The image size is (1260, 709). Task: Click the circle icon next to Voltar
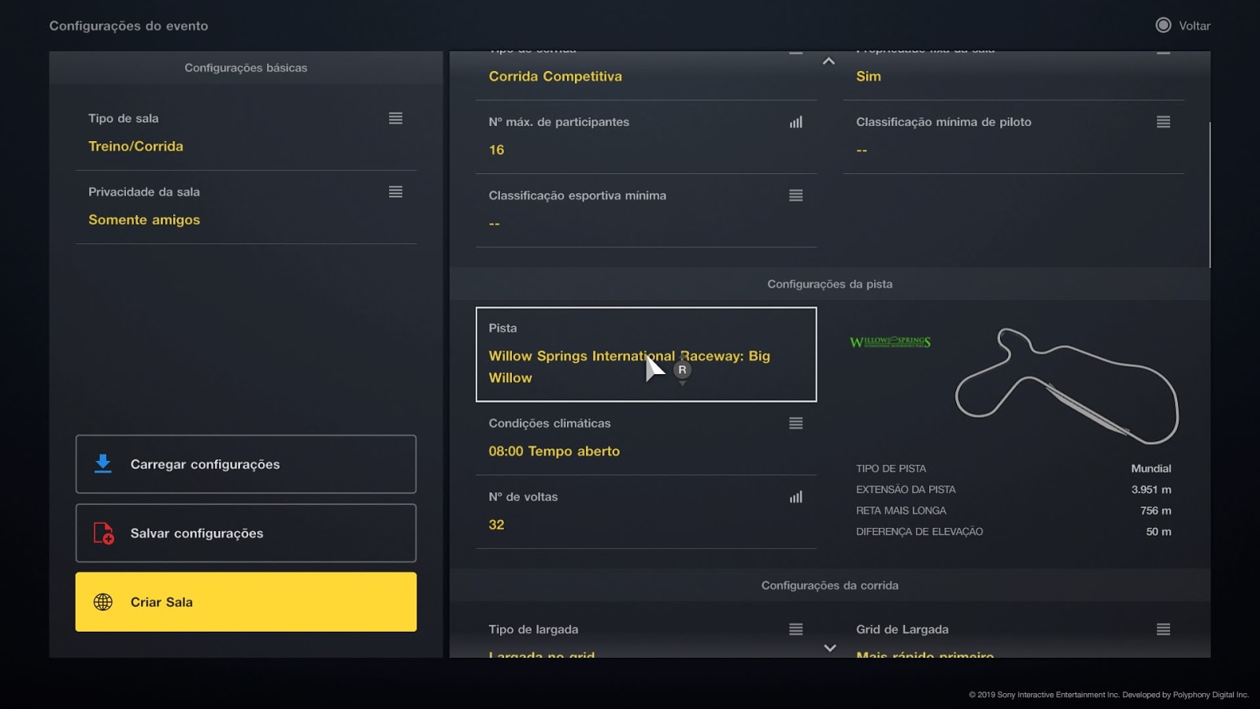click(x=1163, y=25)
